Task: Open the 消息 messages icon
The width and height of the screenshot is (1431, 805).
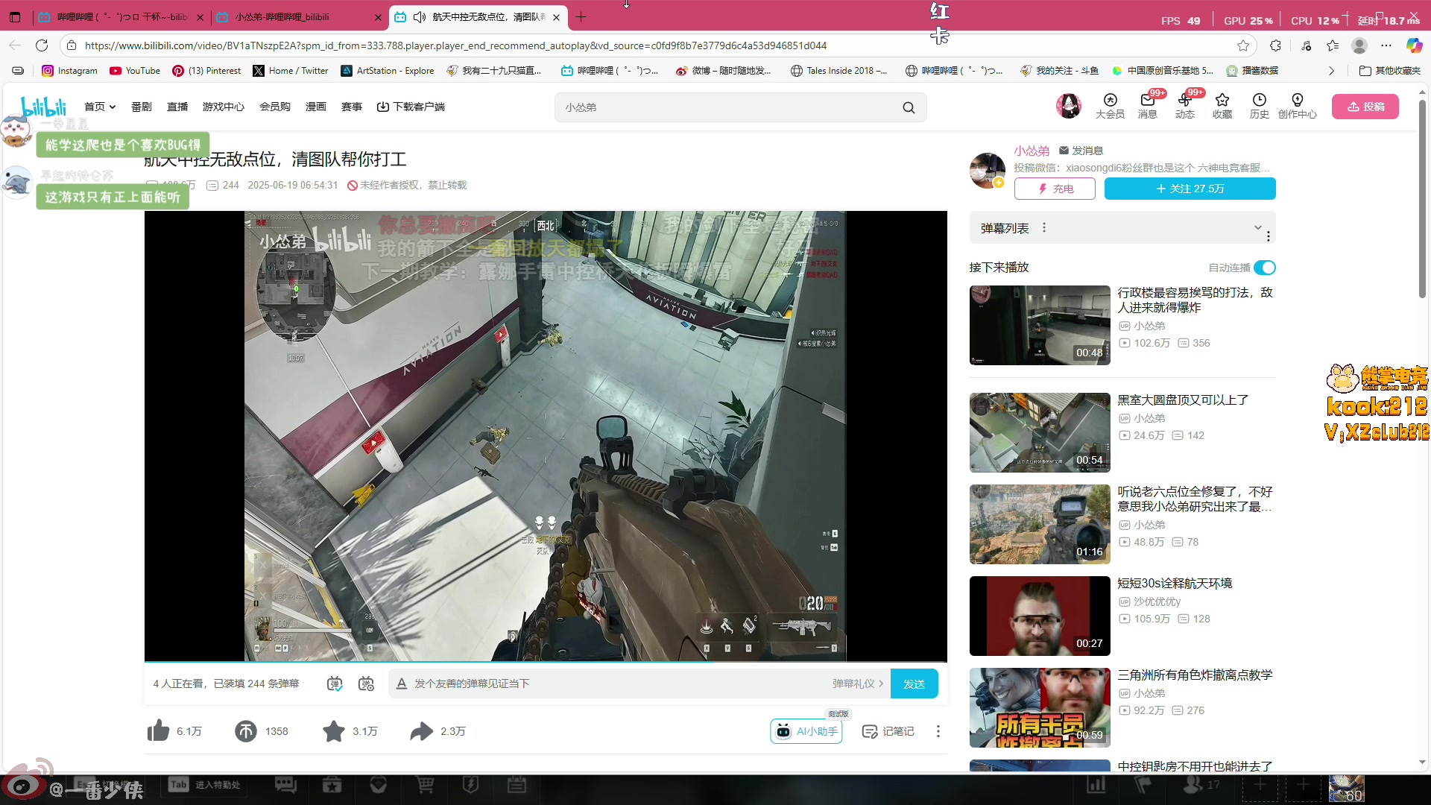Action: point(1148,106)
